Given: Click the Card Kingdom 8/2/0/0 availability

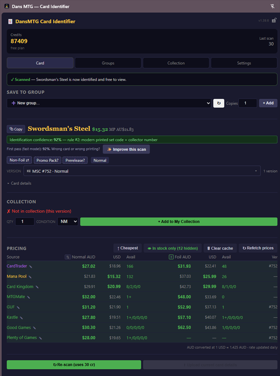Looking at the screenshot, I should pyautogui.click(x=133, y=287).
